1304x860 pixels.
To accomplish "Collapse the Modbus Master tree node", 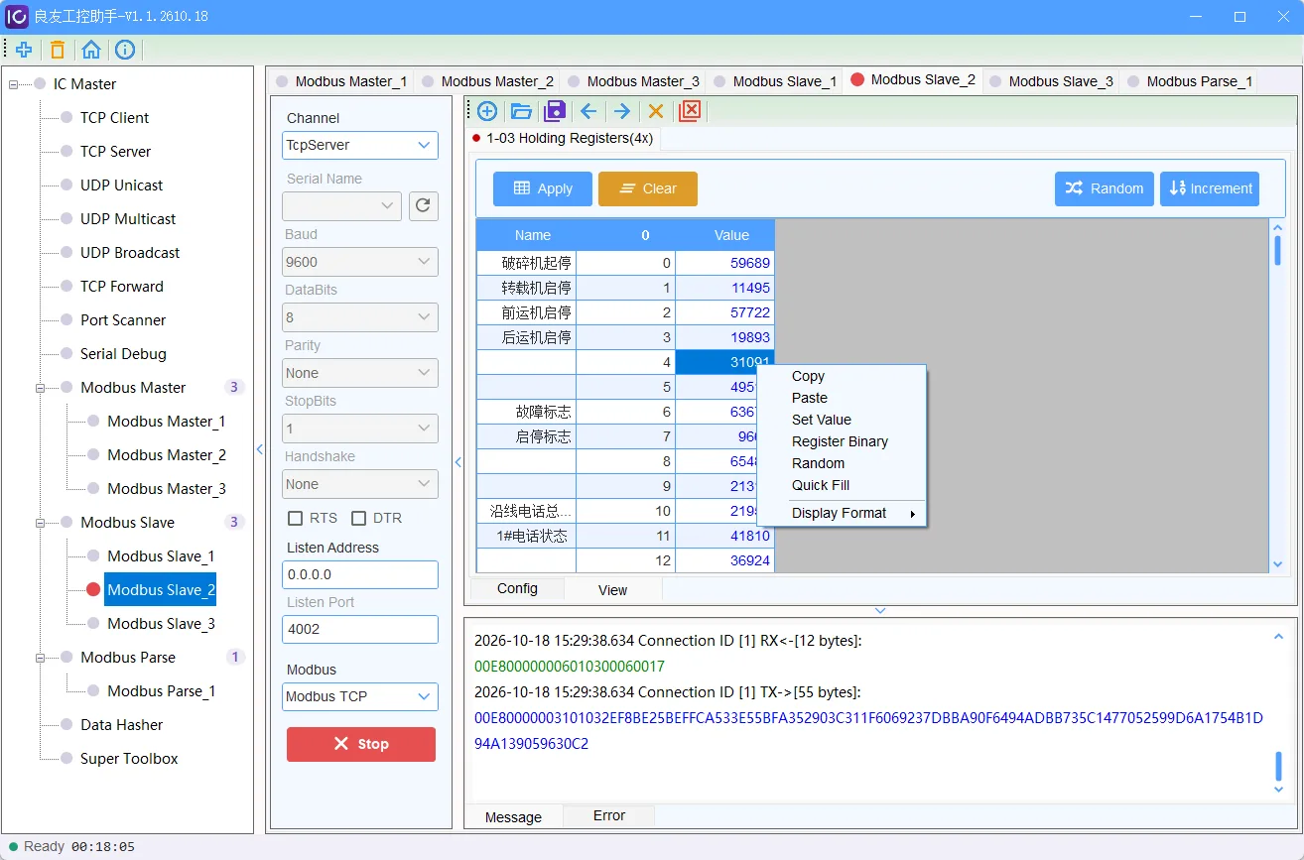I will coord(41,388).
